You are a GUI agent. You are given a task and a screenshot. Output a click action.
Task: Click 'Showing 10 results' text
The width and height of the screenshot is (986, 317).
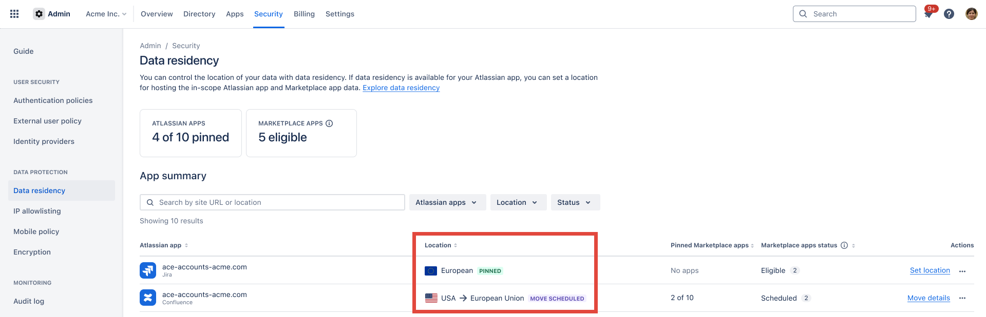[172, 221]
